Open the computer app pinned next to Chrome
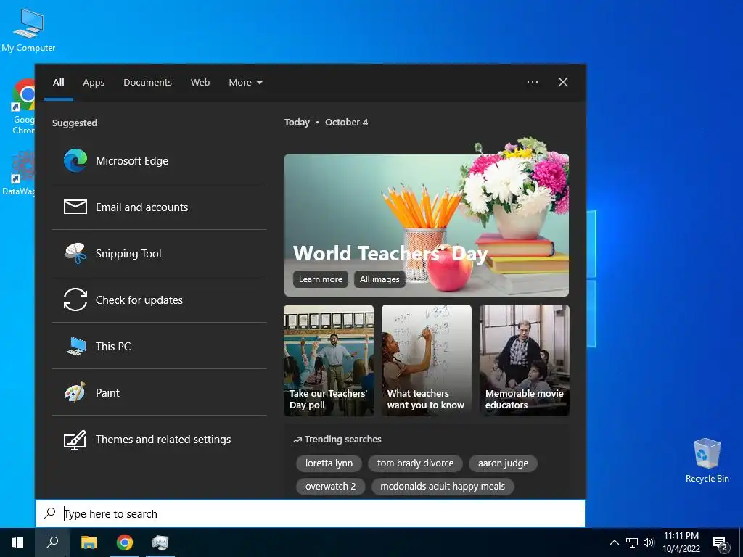Screen dimensions: 743x557 coord(160,542)
